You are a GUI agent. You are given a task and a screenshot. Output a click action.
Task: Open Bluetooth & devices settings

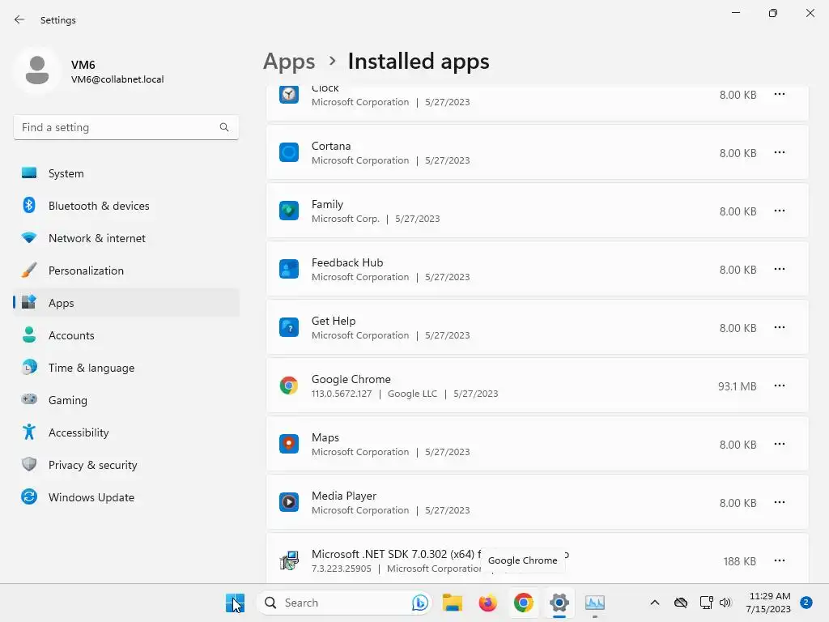tap(125, 206)
